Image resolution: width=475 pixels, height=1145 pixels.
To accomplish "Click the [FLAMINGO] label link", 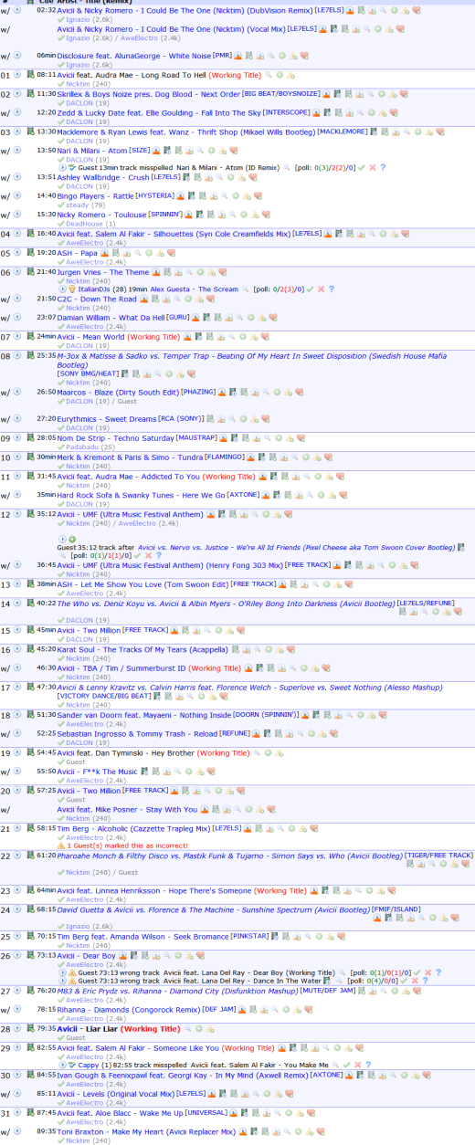I will tap(225, 456).
